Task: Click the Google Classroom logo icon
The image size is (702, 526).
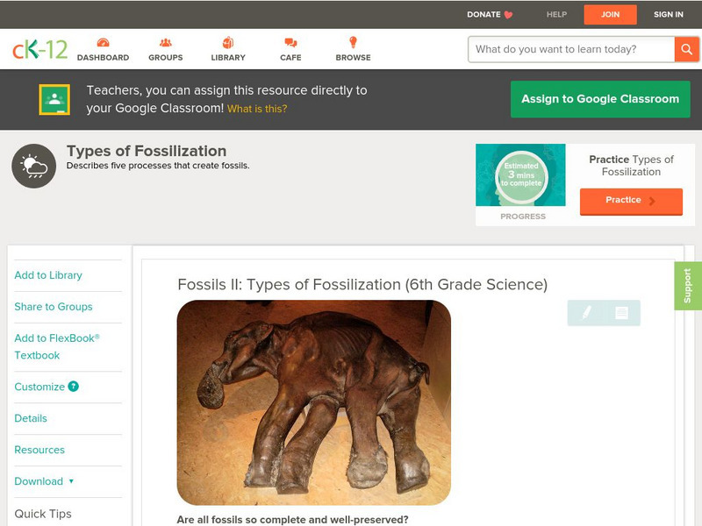Action: [54, 100]
